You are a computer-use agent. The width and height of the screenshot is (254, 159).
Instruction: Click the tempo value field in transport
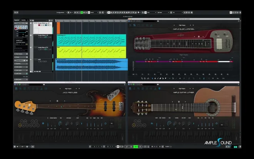(167, 147)
